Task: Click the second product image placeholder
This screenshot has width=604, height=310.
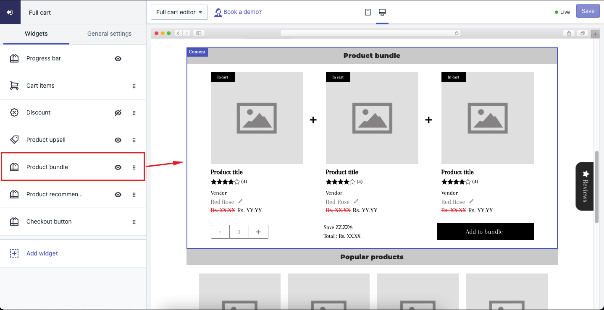Action: click(372, 118)
